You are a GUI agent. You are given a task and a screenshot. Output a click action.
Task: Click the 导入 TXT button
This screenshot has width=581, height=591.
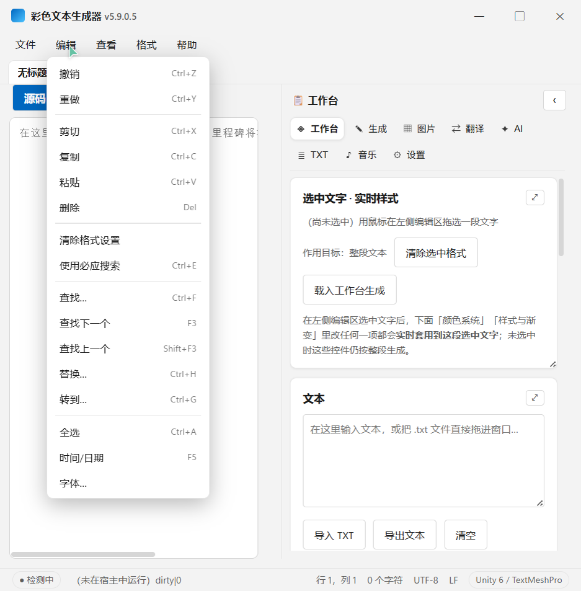coord(334,535)
